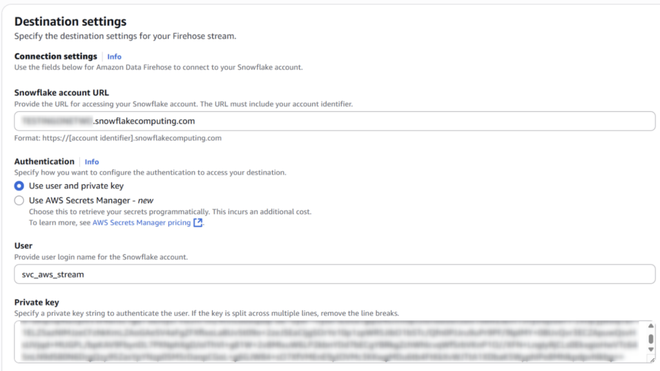Click the Private key field label
Screen dimensions: 660x371
[37, 303]
